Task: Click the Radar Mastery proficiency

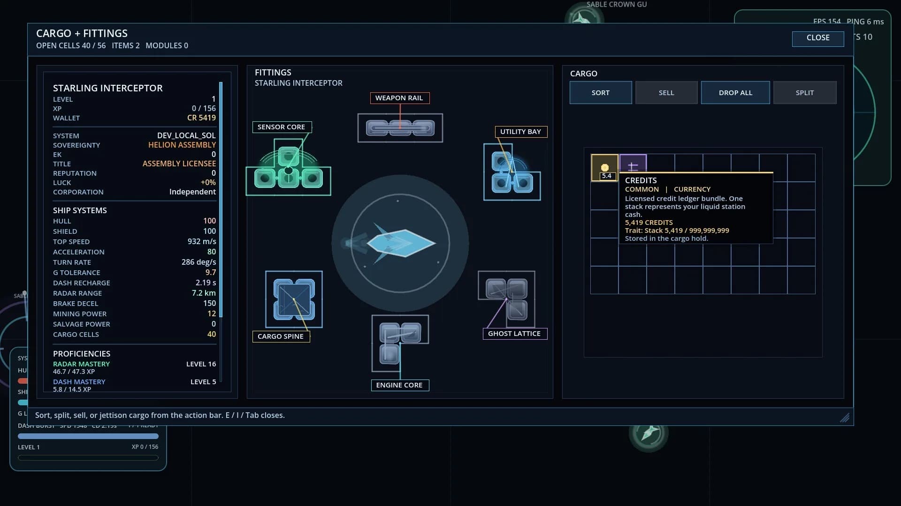Action: pos(81,364)
